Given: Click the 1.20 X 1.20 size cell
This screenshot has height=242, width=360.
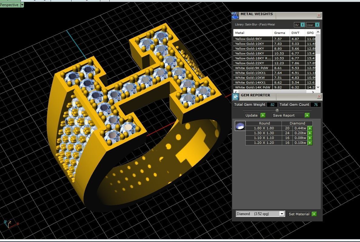Looking at the screenshot, I should point(264,143).
